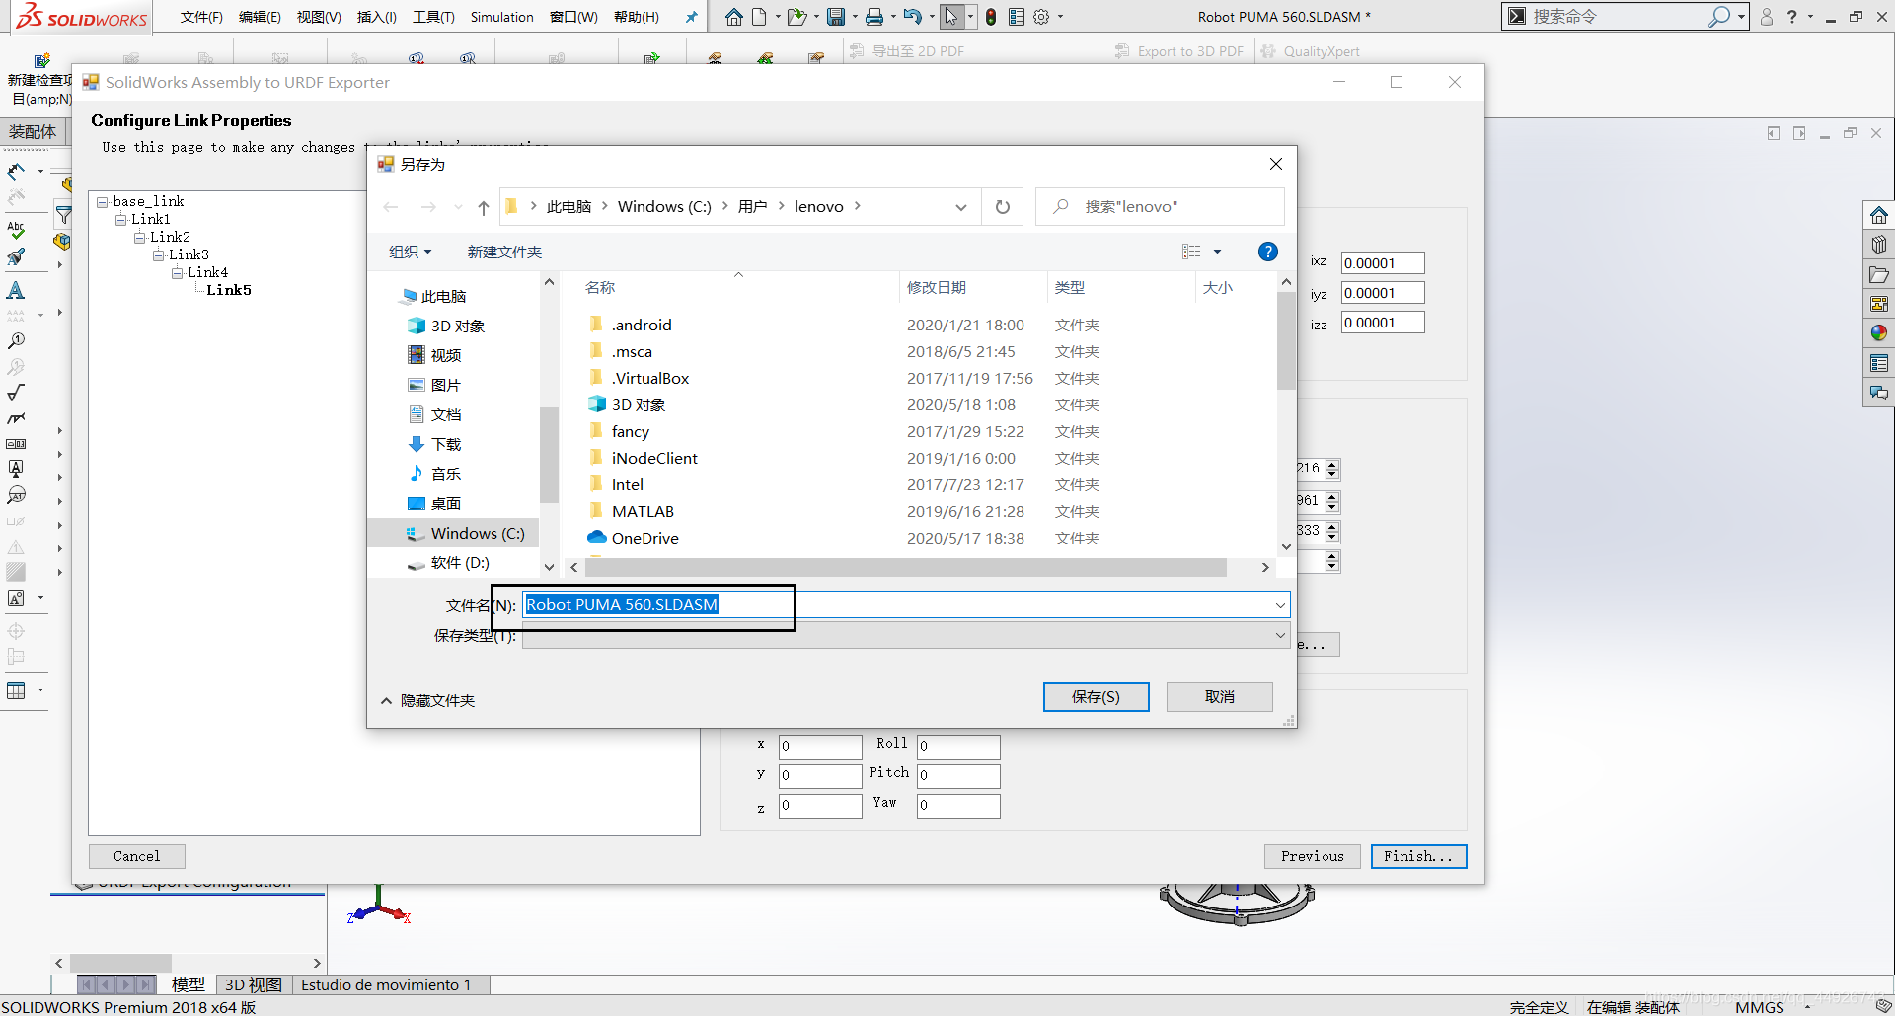Click the Roll value input field
Viewport: 1895px width, 1016px height.
click(x=958, y=747)
